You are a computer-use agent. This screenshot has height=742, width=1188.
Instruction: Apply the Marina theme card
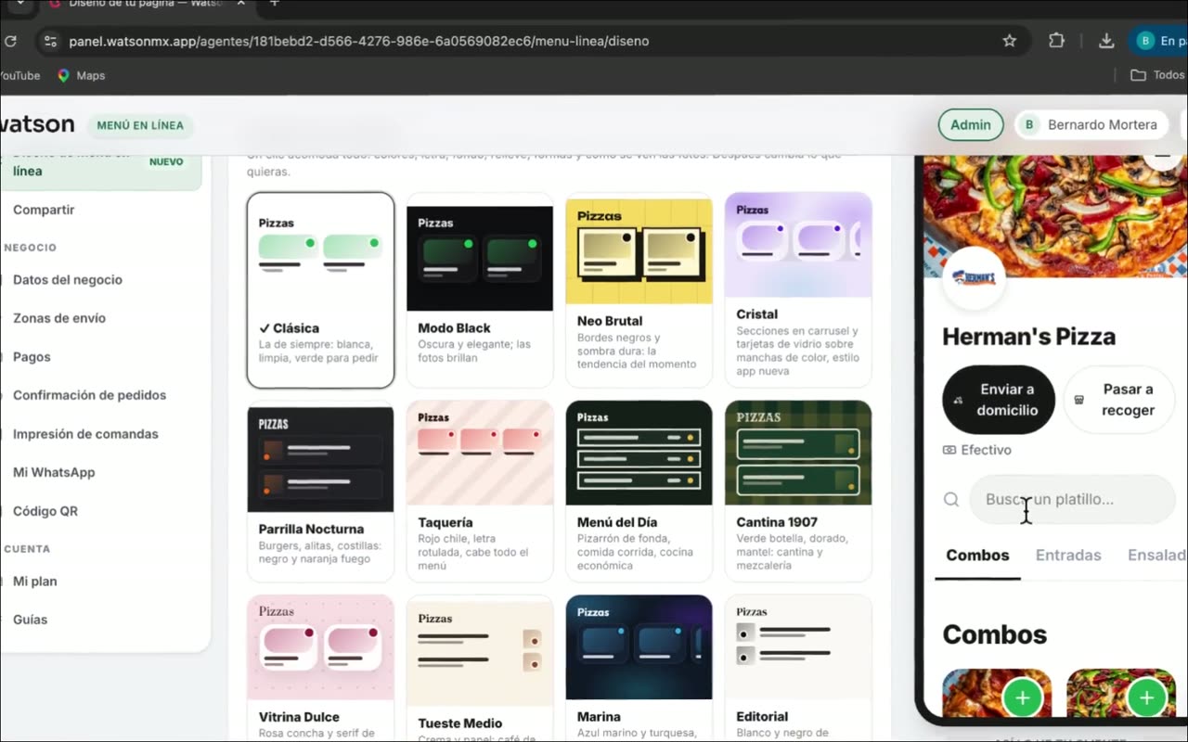pos(639,668)
